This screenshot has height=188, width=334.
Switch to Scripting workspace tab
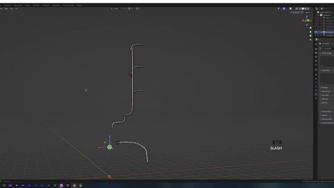pos(80,5)
